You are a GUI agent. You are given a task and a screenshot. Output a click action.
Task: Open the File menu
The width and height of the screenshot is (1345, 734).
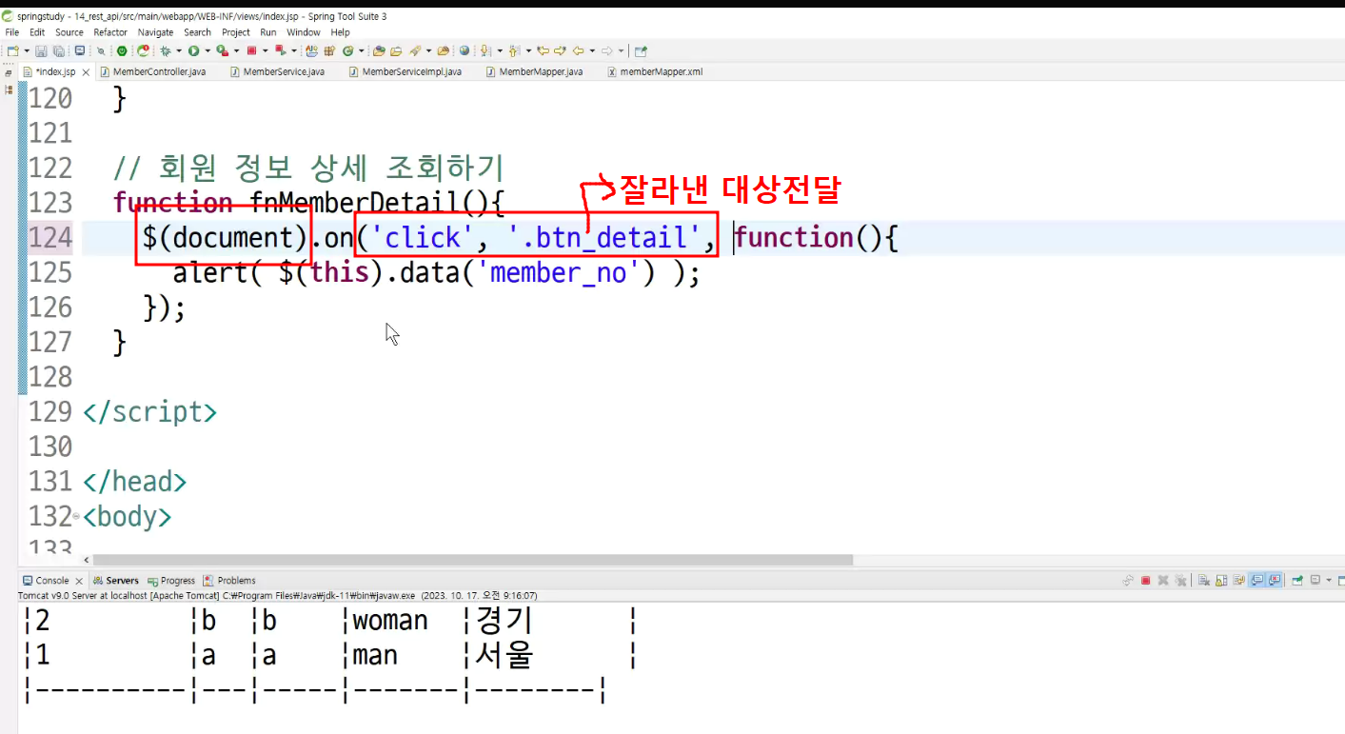pos(12,32)
